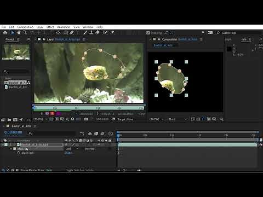The height and width of the screenshot is (197, 263).
Task: Click the Toggle Switches / Modes button
Action: coord(80,170)
